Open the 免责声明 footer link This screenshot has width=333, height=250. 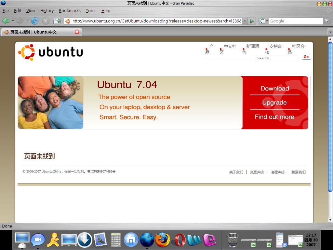[257, 172]
